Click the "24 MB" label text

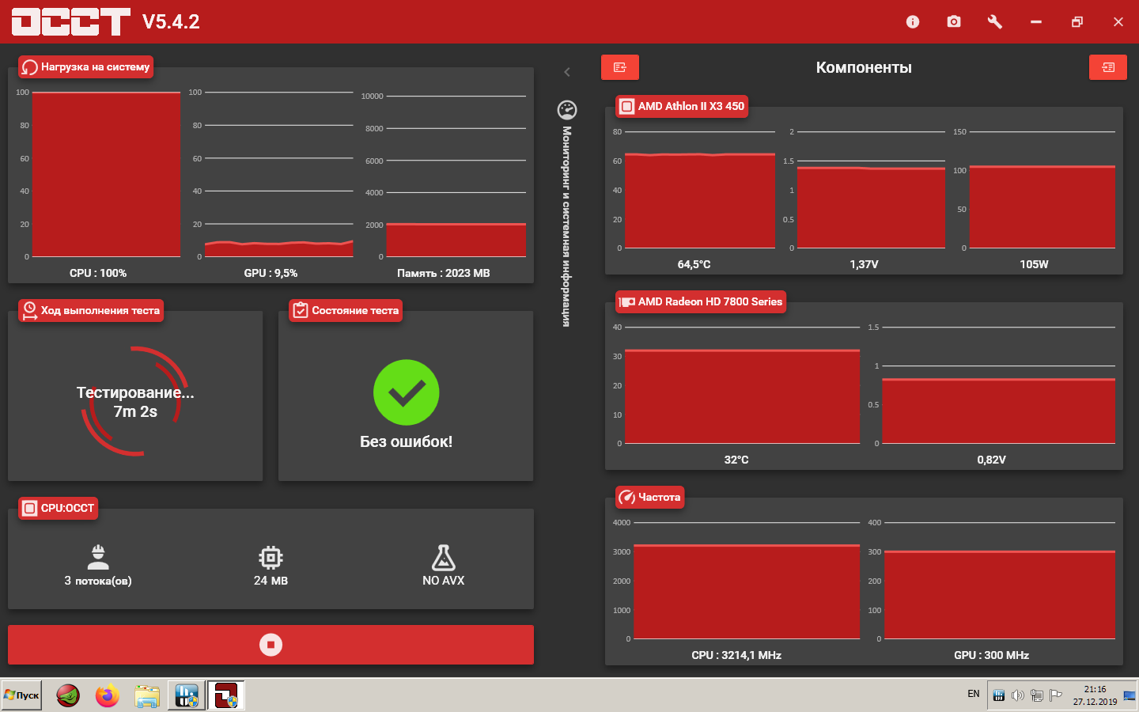pos(271,581)
